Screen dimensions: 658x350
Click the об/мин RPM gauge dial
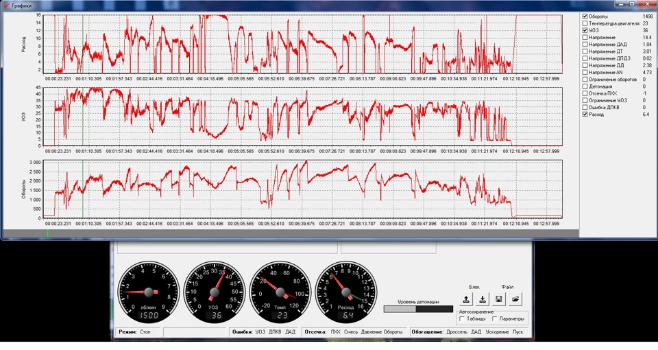[148, 292]
